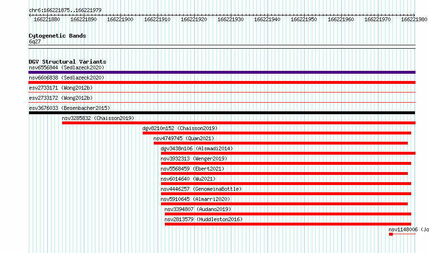The image size is (429, 253).
Task: Select the red dgv3438n106 variant bar
Action: [288, 153]
